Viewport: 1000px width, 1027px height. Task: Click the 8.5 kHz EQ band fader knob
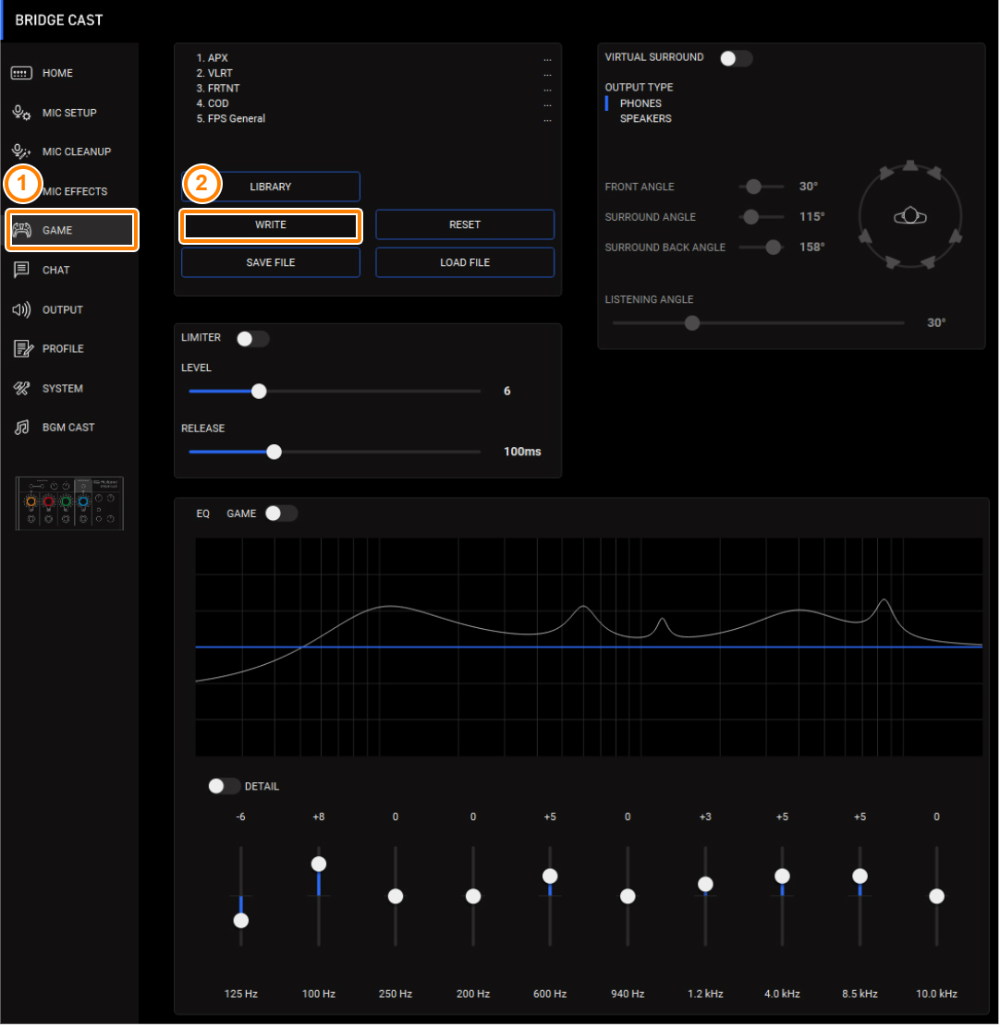(x=860, y=876)
